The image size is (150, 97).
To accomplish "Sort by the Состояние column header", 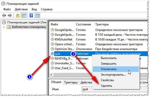I will [84, 24].
